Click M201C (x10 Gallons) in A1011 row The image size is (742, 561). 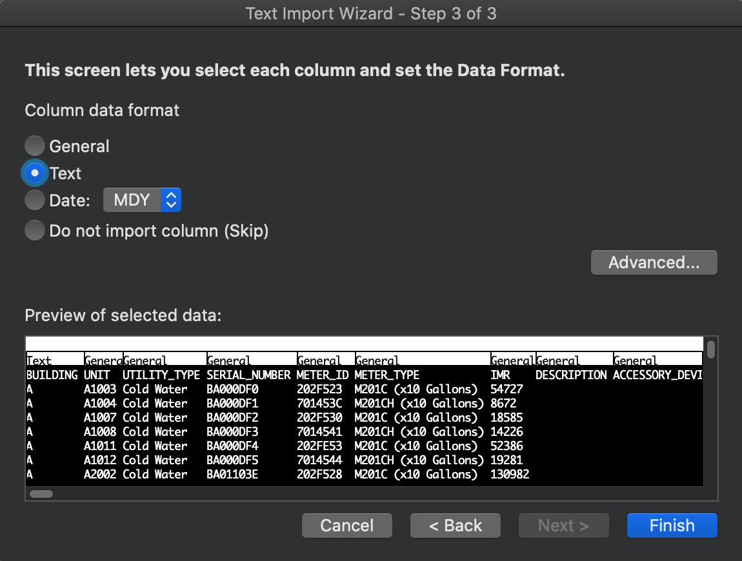(416, 446)
